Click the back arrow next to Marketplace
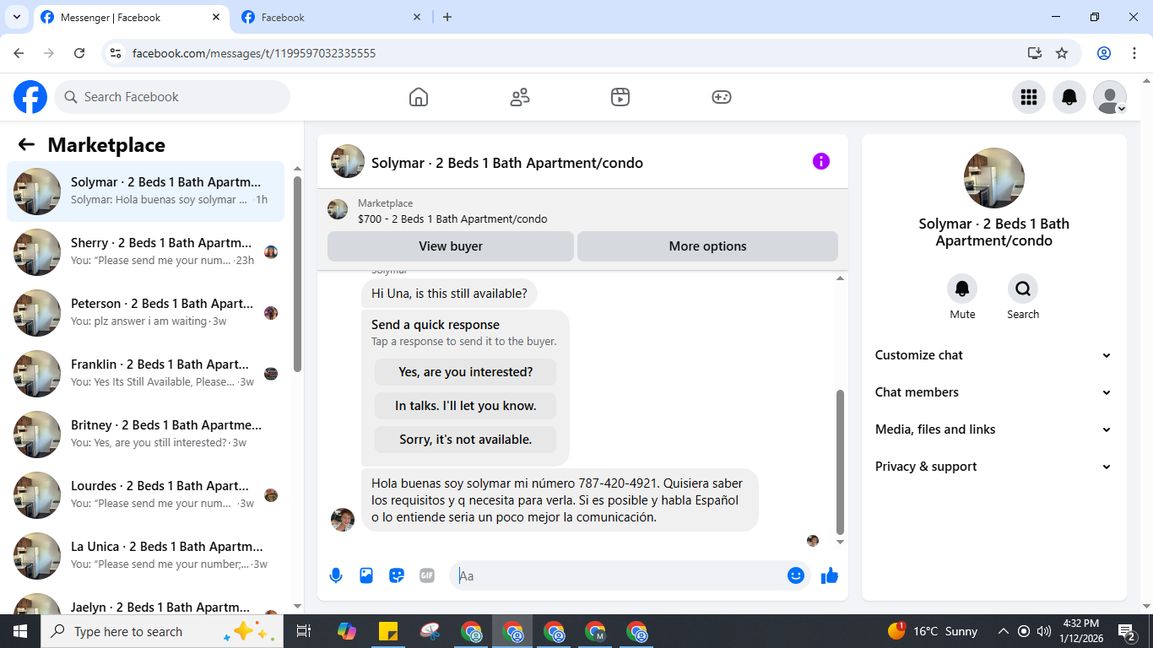Image resolution: width=1153 pixels, height=648 pixels. click(26, 144)
